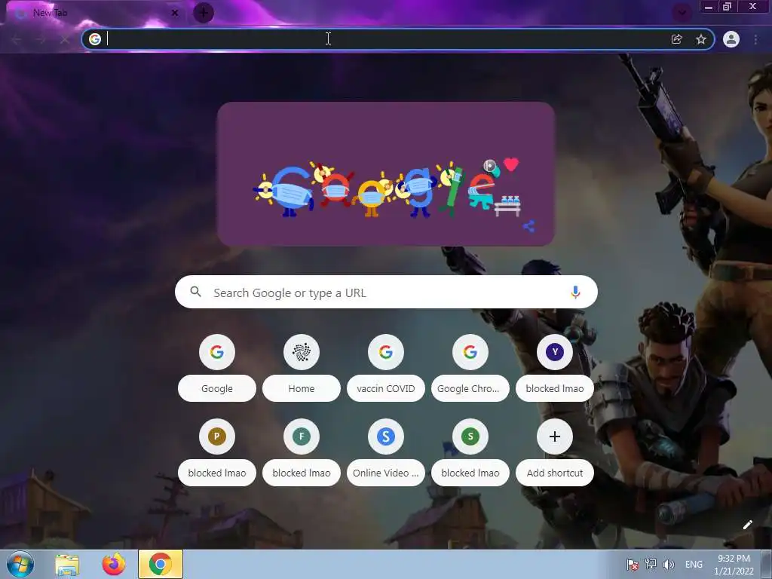The width and height of the screenshot is (772, 579).
Task: Open the green S blocked lmao shortcut icon
Action: tap(470, 437)
